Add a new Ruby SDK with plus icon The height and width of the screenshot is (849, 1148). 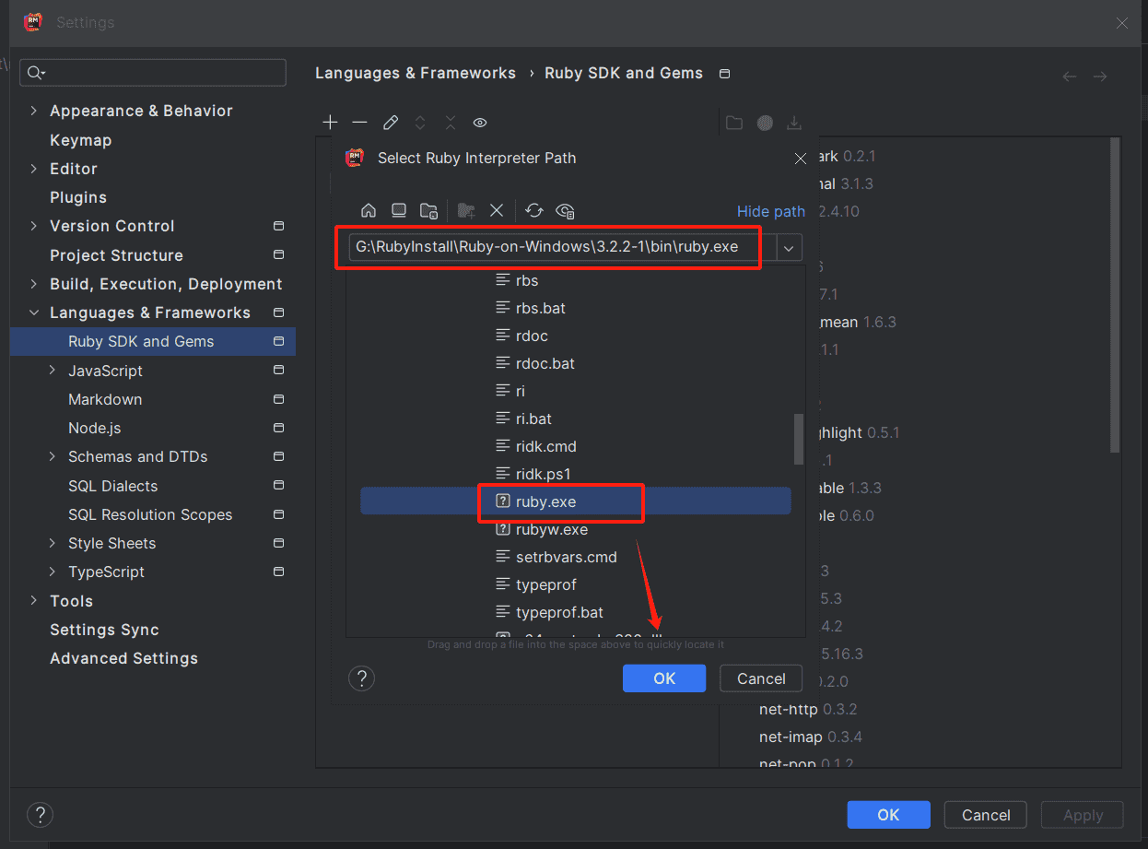(x=330, y=122)
